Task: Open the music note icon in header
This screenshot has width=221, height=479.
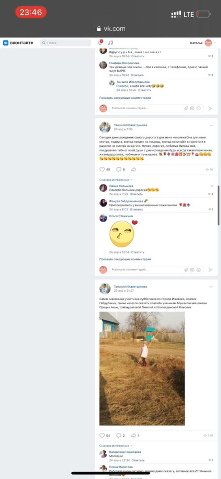Action: [110, 43]
